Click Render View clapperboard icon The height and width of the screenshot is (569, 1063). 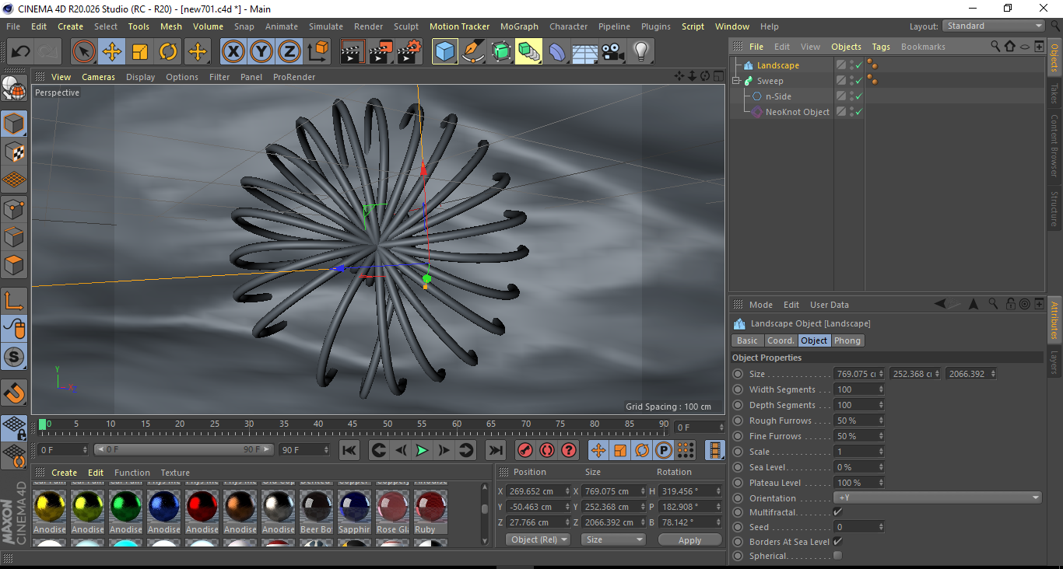click(x=353, y=52)
